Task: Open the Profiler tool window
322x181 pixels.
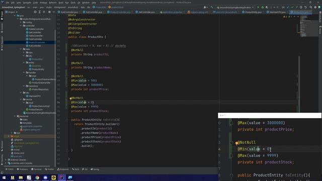Action: coord(49,169)
